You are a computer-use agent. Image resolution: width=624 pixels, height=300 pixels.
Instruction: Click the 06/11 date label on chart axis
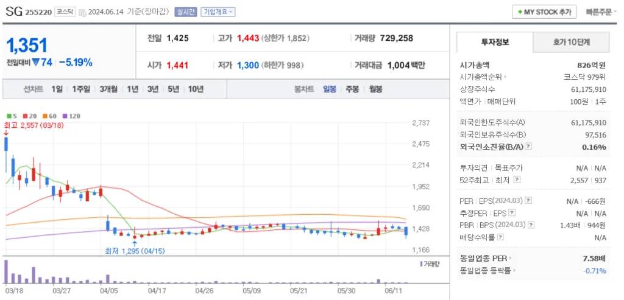[393, 290]
